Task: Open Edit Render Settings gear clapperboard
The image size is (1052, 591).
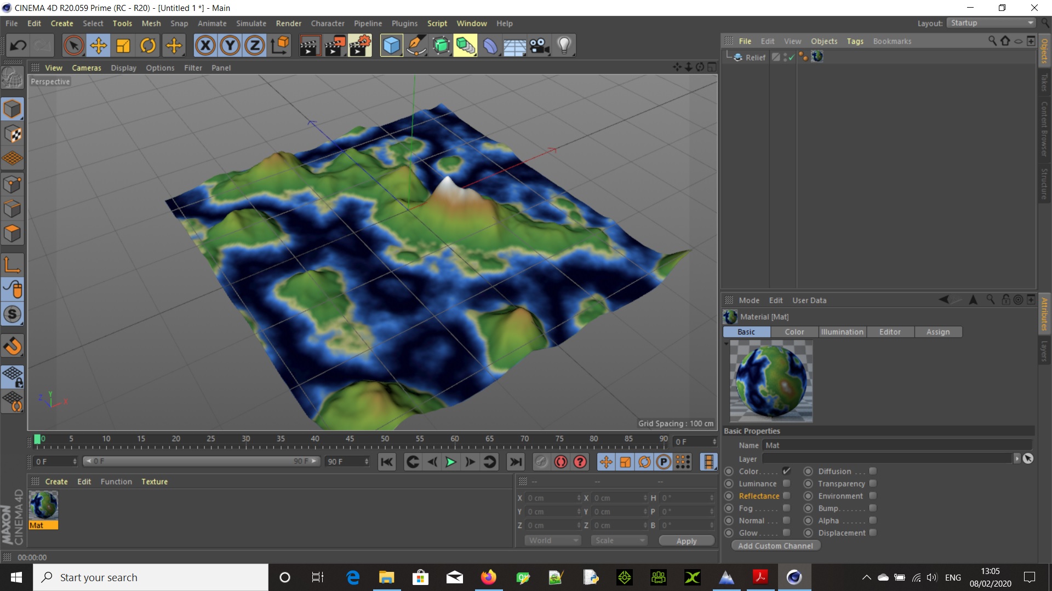Action: pyautogui.click(x=360, y=45)
